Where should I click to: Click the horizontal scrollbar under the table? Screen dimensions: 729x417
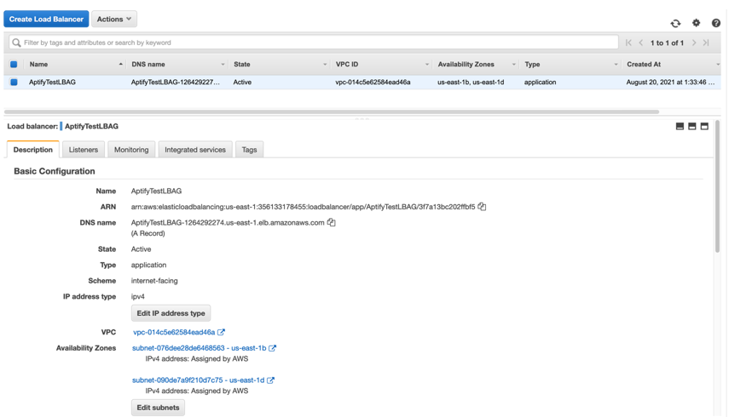[x=332, y=111]
